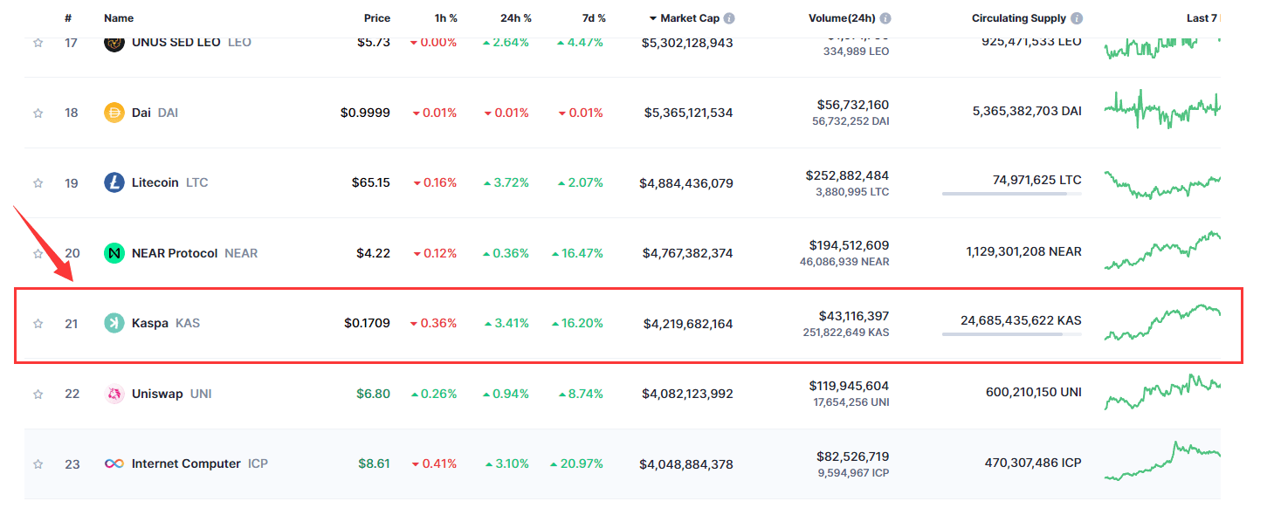
Task: Click info icon beside Volume(24h) header
Action: click(885, 18)
